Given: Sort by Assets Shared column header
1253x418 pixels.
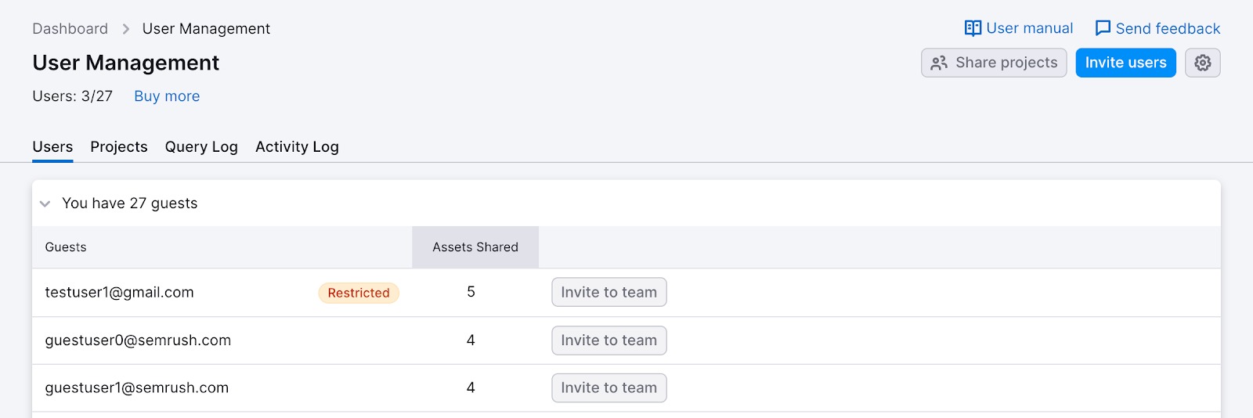Looking at the screenshot, I should click(x=475, y=247).
